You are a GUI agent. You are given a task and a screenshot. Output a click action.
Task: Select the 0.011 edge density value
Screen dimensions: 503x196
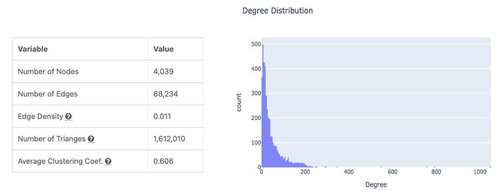click(x=162, y=116)
